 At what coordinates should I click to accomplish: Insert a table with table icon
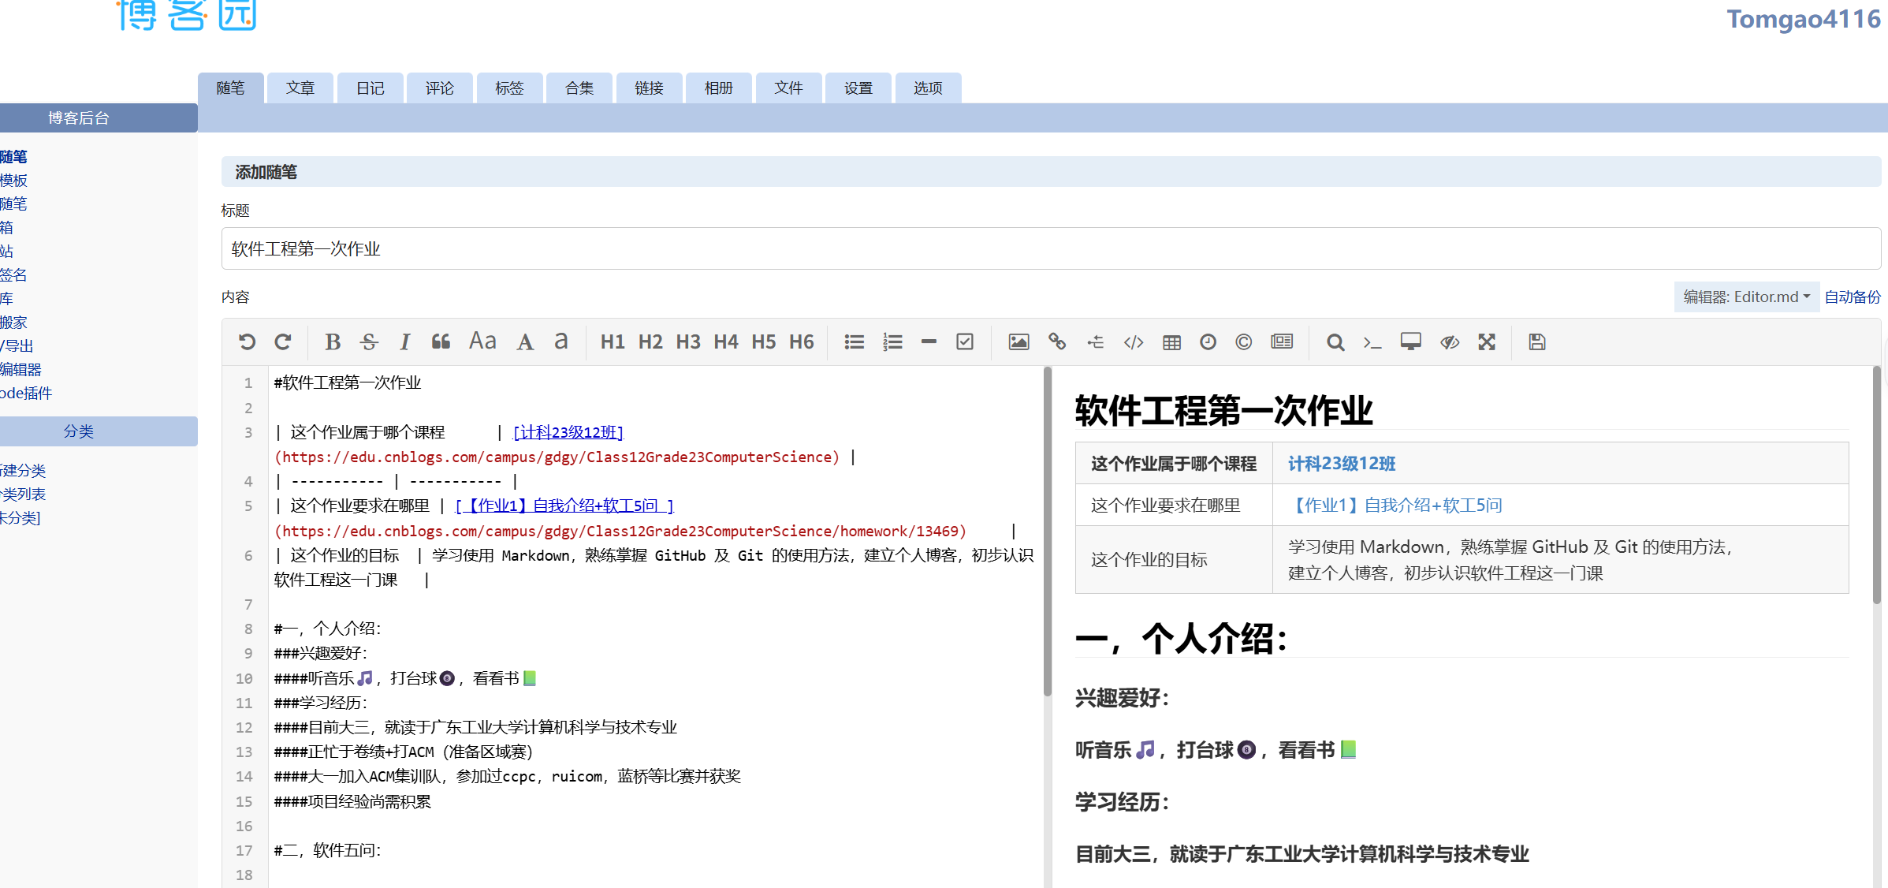tap(1171, 341)
